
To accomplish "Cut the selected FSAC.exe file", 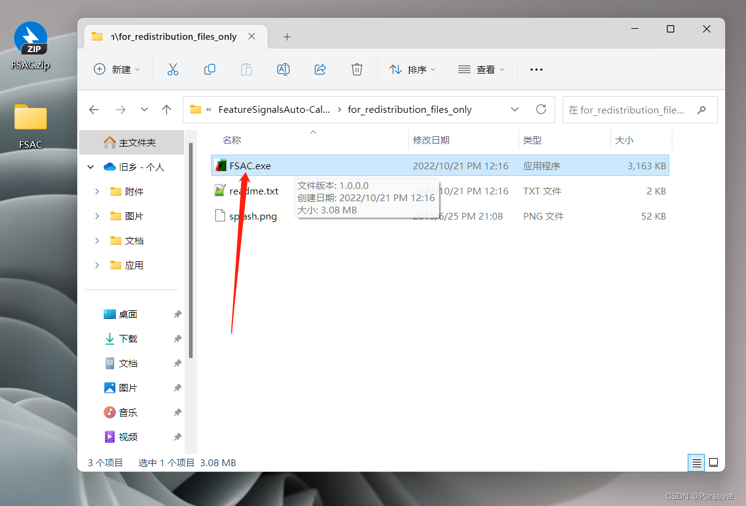I will click(x=173, y=69).
